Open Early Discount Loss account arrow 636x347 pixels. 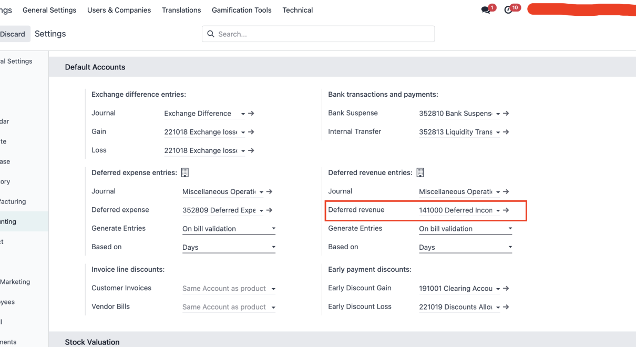506,307
